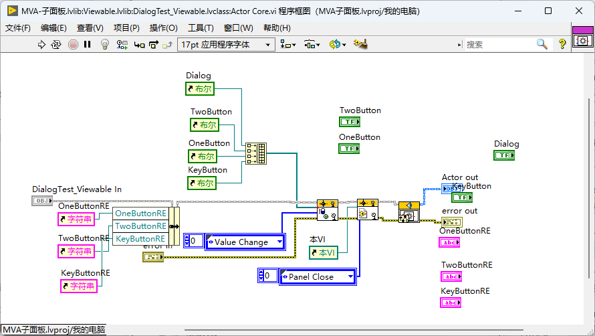Select the TwoButtonRE 字符串 reference
Viewport: 595px width, 336px height.
(x=76, y=251)
